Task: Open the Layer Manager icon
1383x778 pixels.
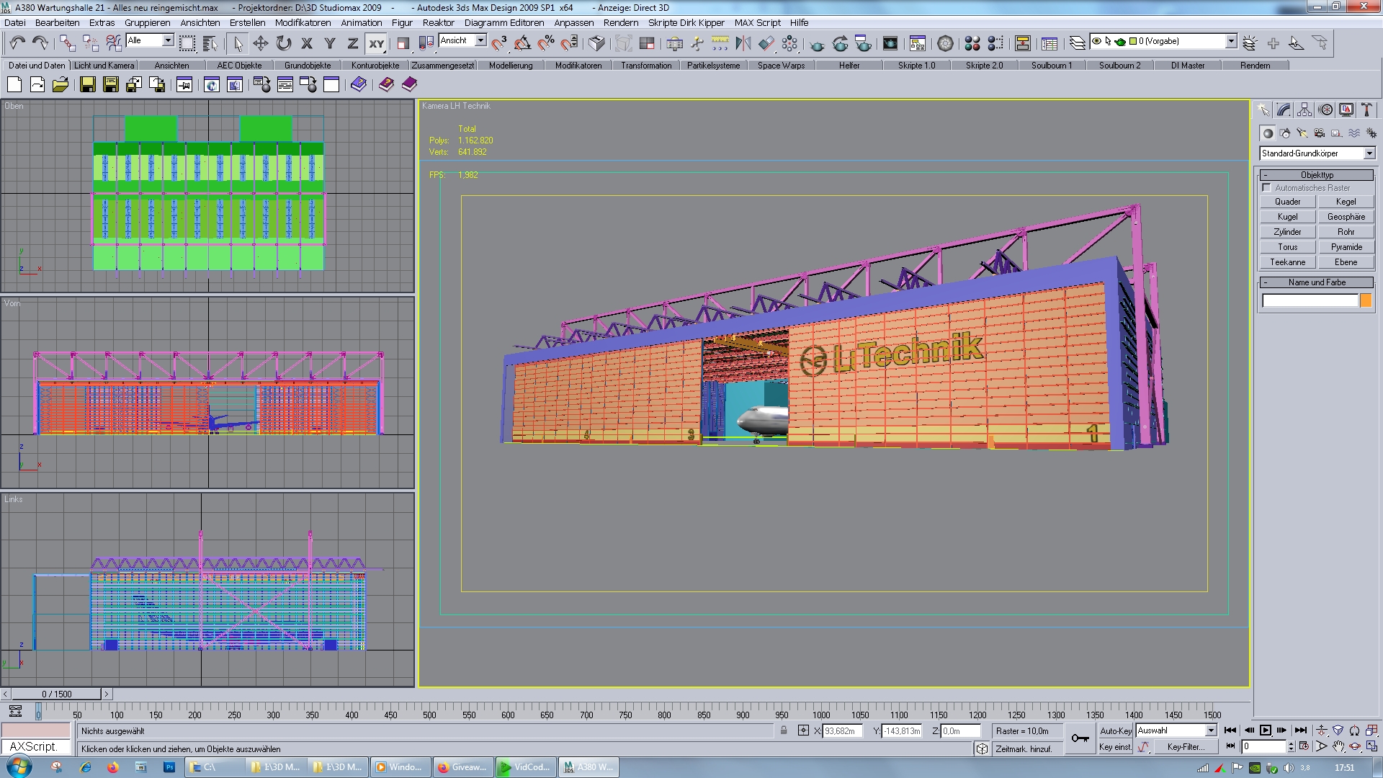Action: pos(1077,43)
